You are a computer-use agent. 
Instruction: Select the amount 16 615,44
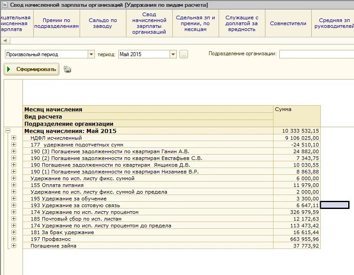297,232
